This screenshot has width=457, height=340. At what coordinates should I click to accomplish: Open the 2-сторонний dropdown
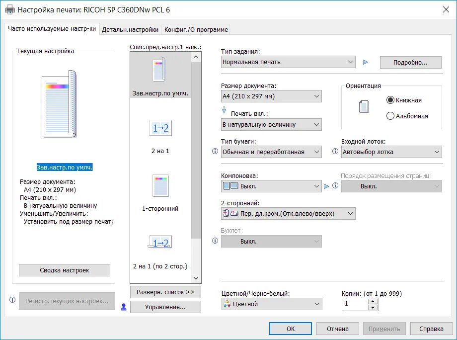tap(288, 213)
